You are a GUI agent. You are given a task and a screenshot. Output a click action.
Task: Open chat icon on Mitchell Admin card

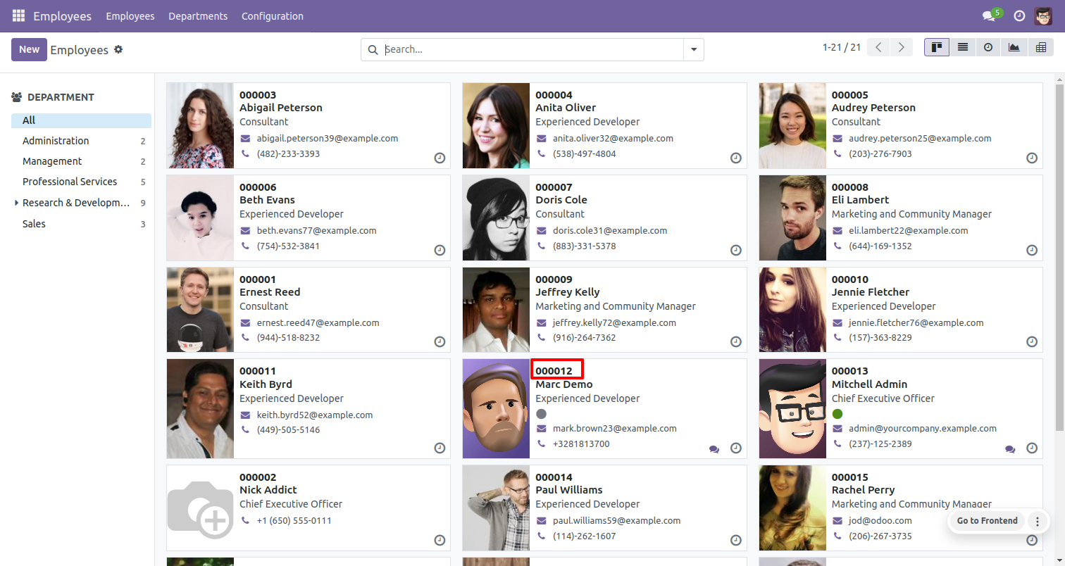[1010, 448]
